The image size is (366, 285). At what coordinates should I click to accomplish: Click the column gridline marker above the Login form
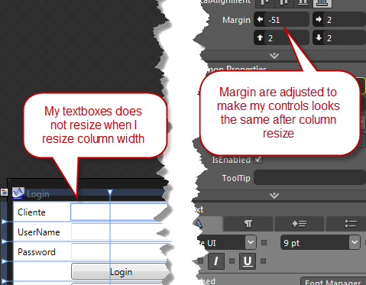pyautogui.click(x=110, y=192)
